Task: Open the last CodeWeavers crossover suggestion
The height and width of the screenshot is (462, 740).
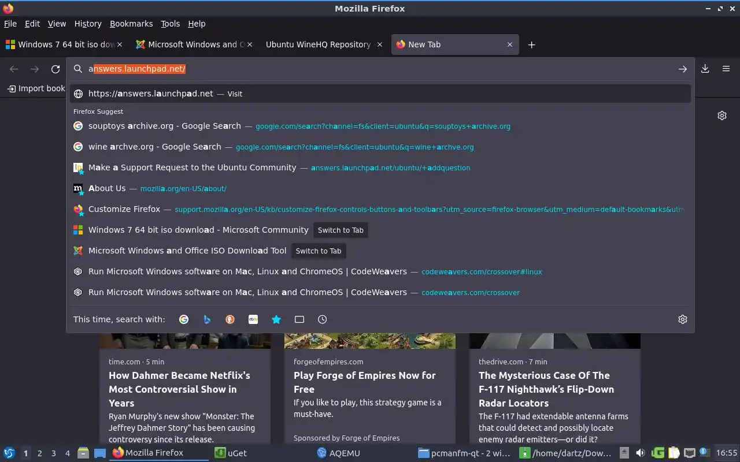Action: tap(380, 292)
